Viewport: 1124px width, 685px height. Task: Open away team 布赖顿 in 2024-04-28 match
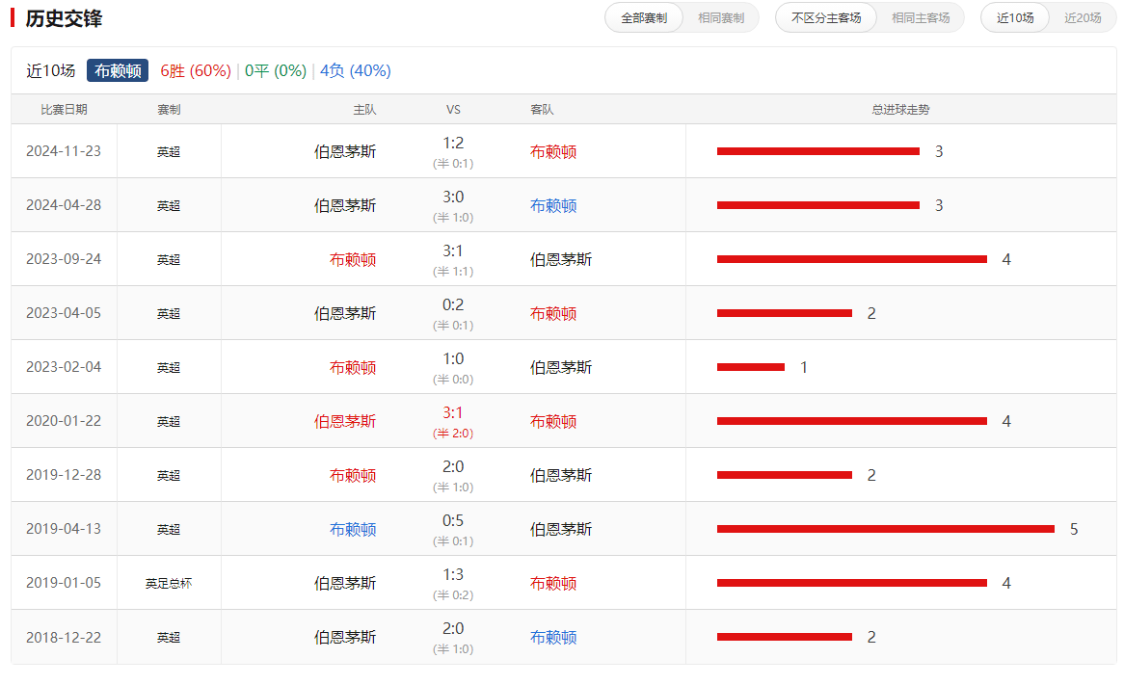point(553,205)
